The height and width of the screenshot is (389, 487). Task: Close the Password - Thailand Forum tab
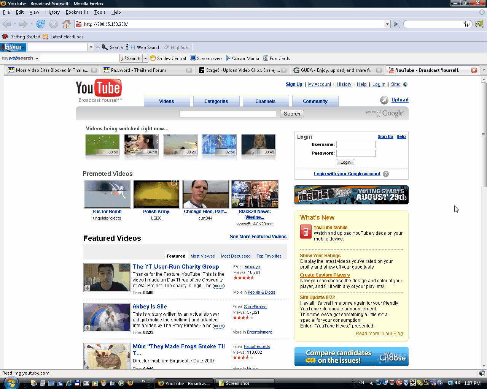pyautogui.click(x=189, y=70)
